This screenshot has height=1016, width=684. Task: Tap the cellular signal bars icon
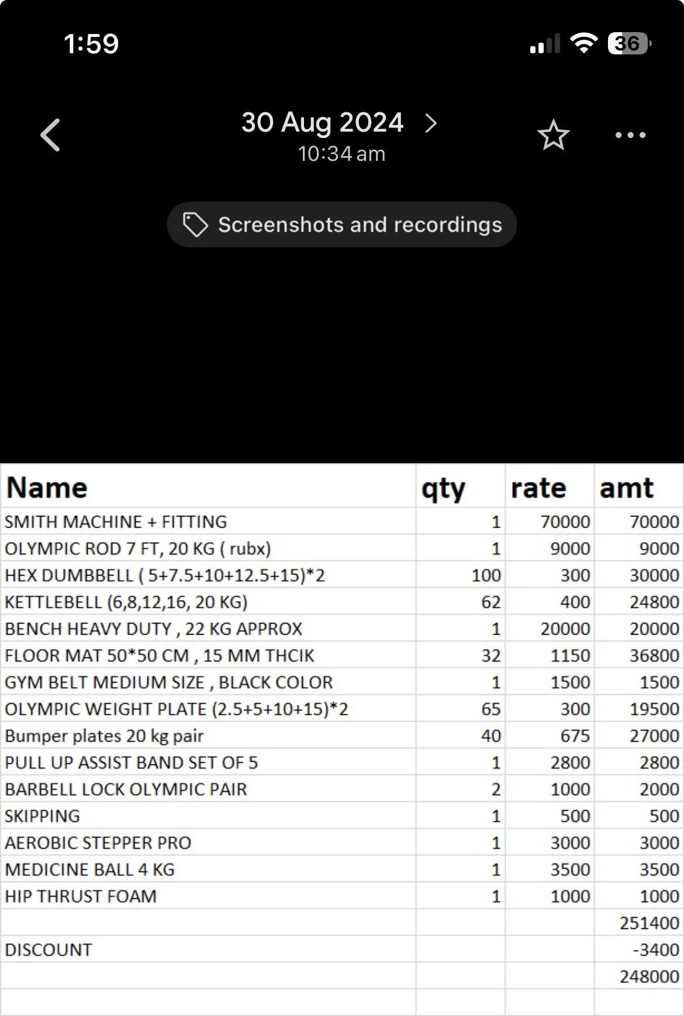click(544, 44)
